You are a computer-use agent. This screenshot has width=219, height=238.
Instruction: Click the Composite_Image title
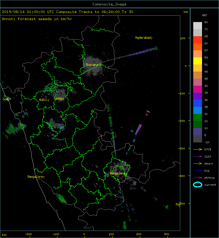coord(109,4)
